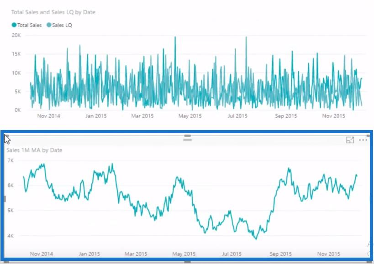Viewport: 374px width, 264px height.
Task: Click the Total Sales legend marker
Action: point(14,25)
